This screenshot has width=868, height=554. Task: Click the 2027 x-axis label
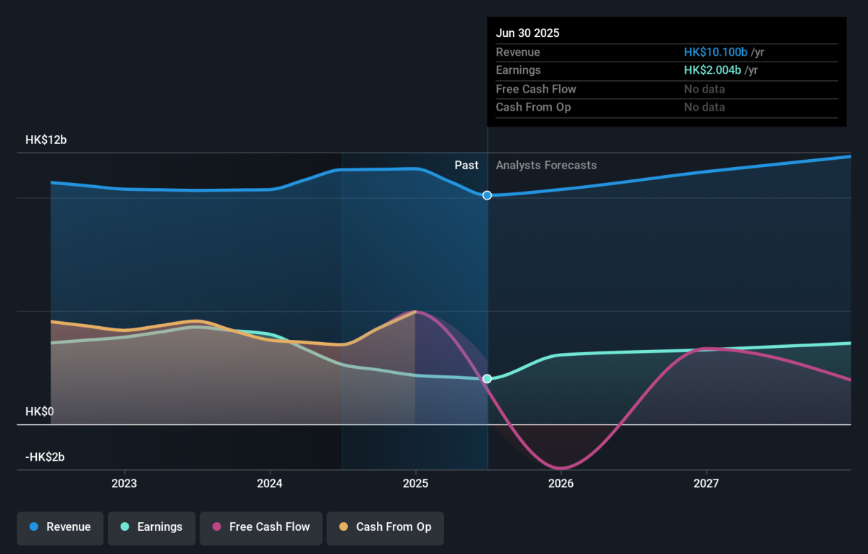click(706, 483)
